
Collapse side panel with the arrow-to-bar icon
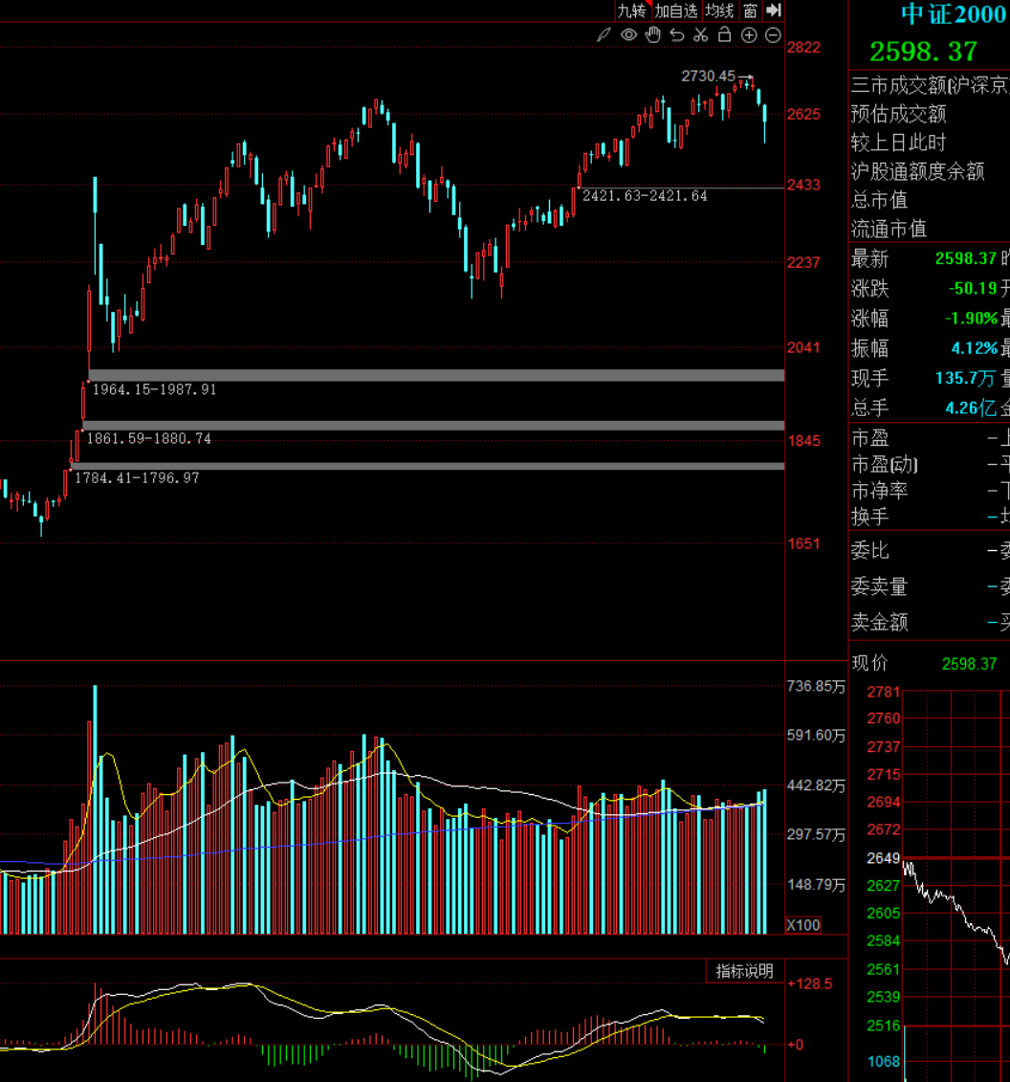coord(774,11)
